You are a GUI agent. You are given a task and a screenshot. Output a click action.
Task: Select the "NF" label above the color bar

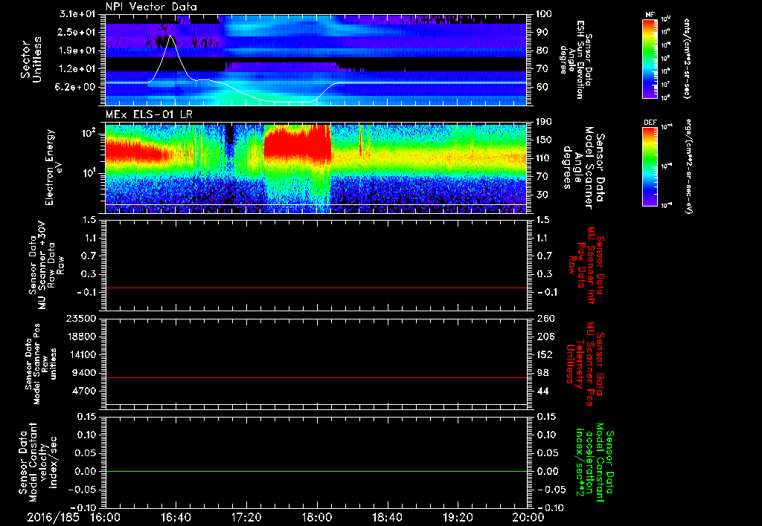tap(650, 15)
